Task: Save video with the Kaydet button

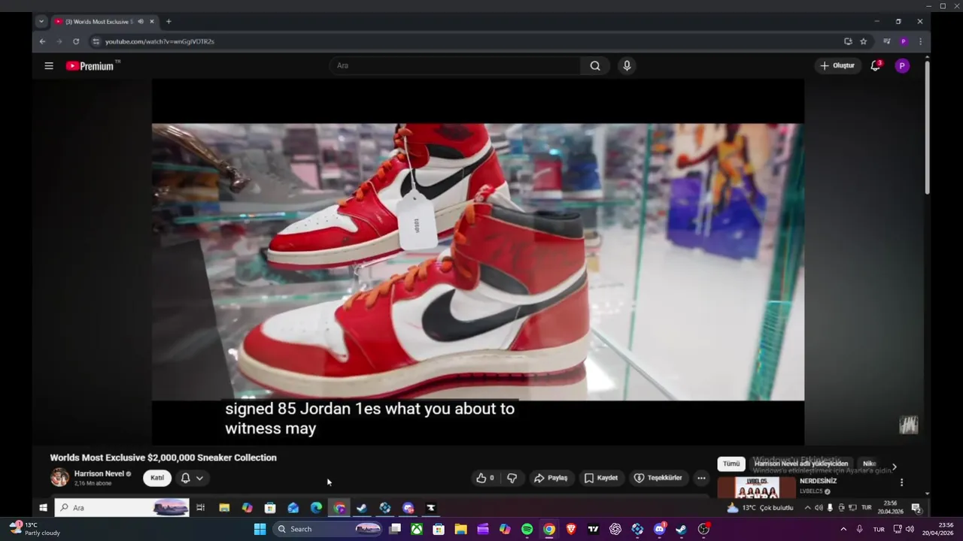Action: (x=601, y=478)
